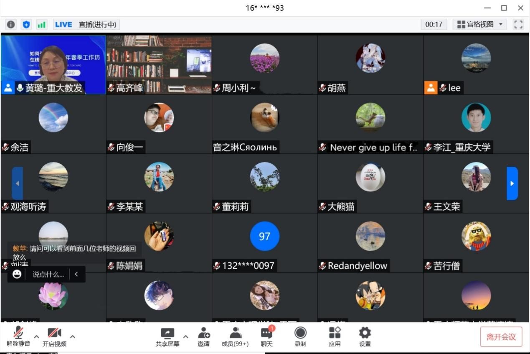The height and width of the screenshot is (354, 530).
Task: Expand audio options arrow beside mute
Action: (36, 336)
